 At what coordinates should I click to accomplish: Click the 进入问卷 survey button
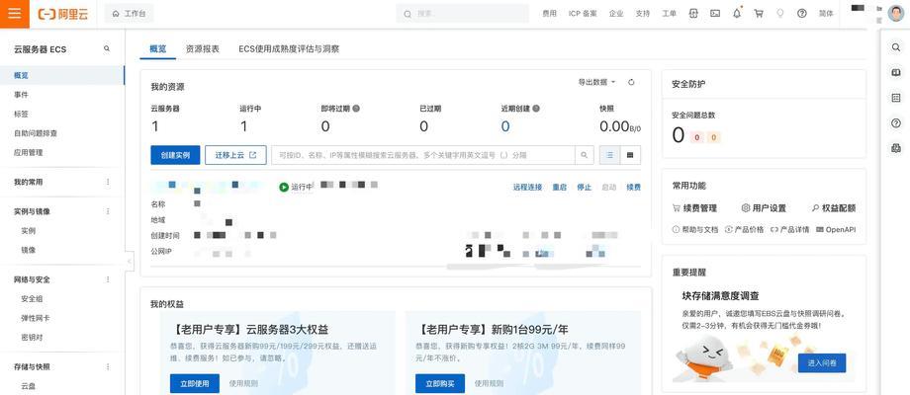tap(822, 363)
